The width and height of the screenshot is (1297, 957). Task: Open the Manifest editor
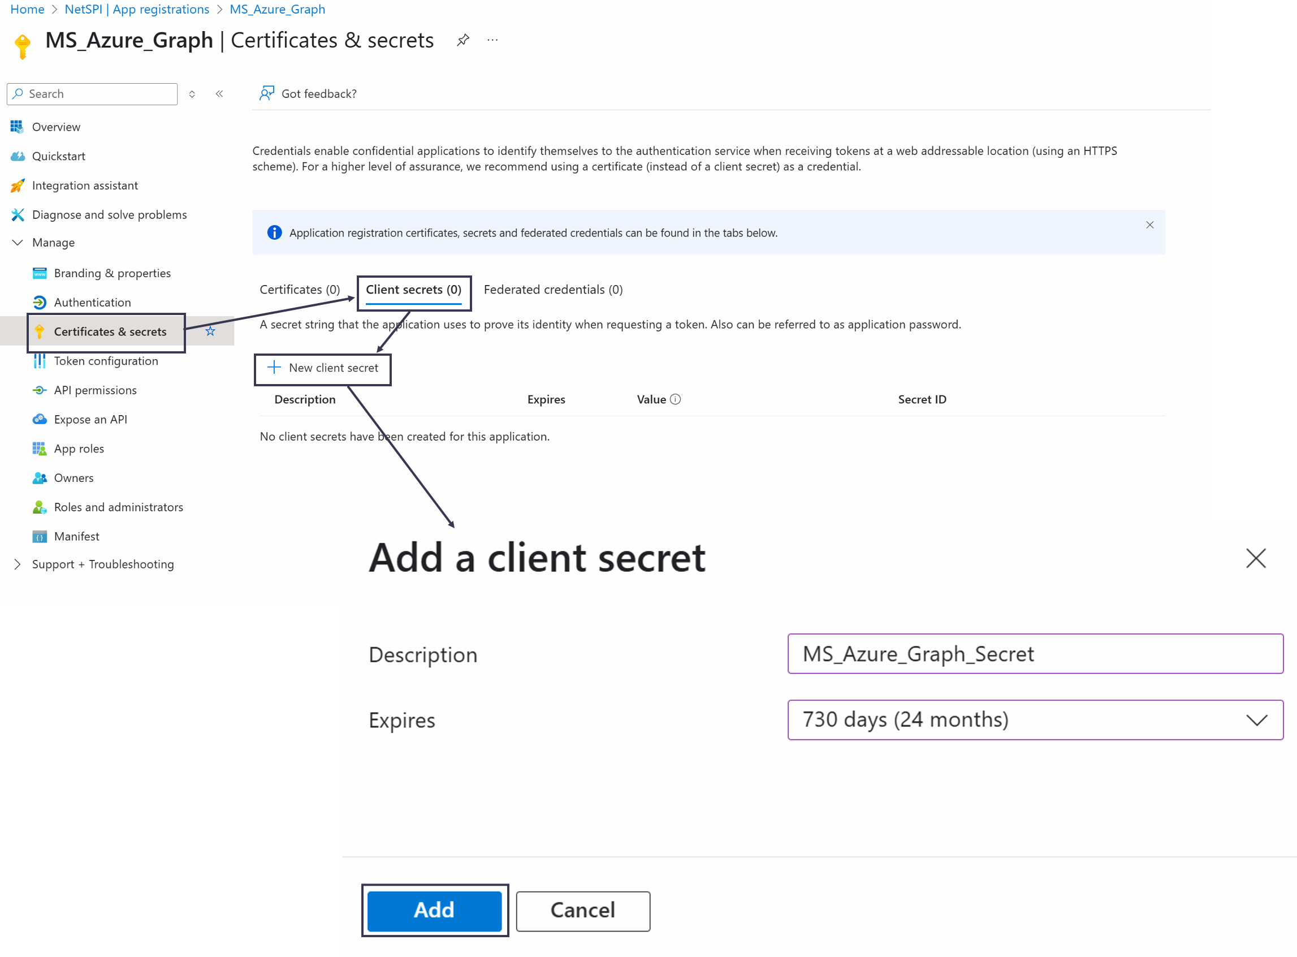pyautogui.click(x=77, y=536)
